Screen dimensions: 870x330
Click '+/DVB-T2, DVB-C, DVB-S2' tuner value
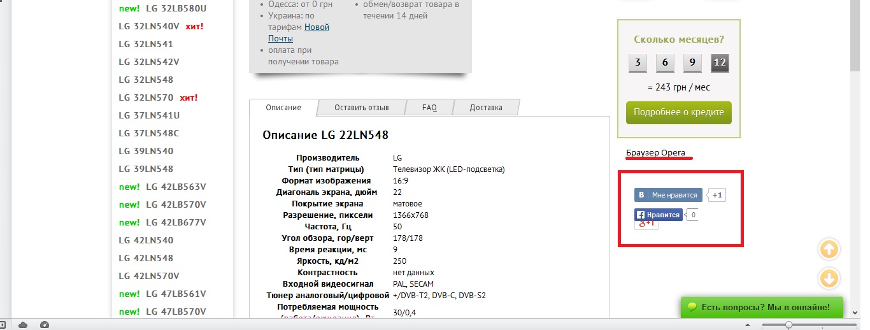[440, 296]
